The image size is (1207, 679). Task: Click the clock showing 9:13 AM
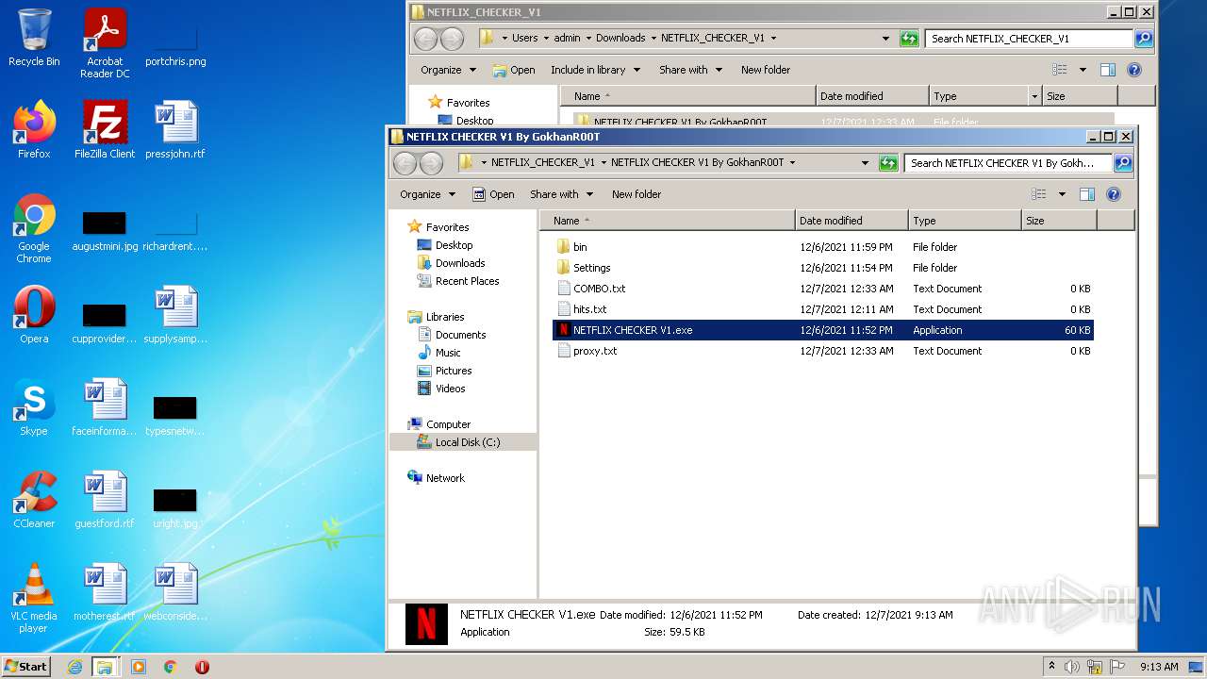(1159, 667)
